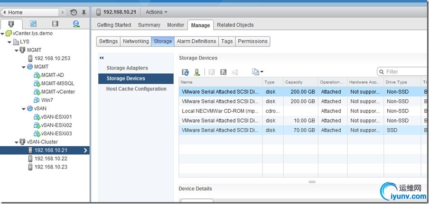Click the LYS datacenter icon
The width and height of the screenshot is (429, 204).
16,42
